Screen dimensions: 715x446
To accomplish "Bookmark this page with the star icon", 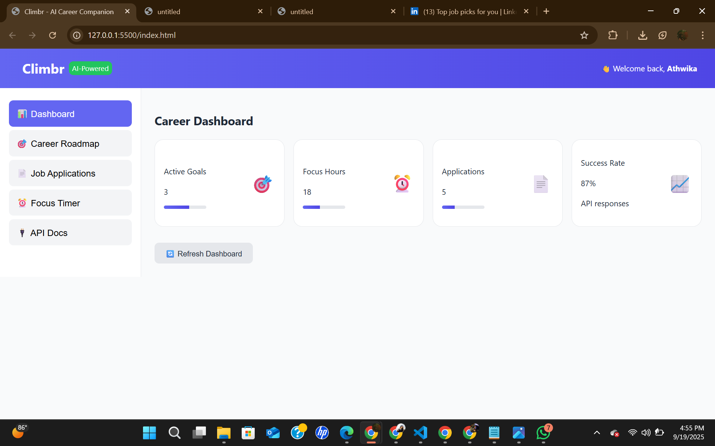I will 584,35.
